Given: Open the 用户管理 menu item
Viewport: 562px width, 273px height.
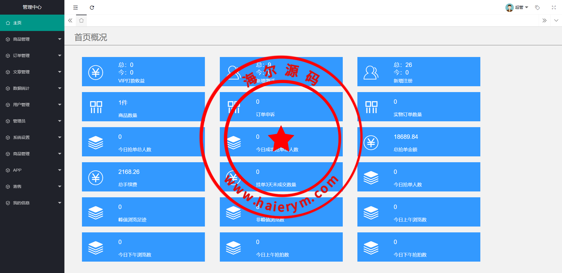Looking at the screenshot, I should pos(32,105).
